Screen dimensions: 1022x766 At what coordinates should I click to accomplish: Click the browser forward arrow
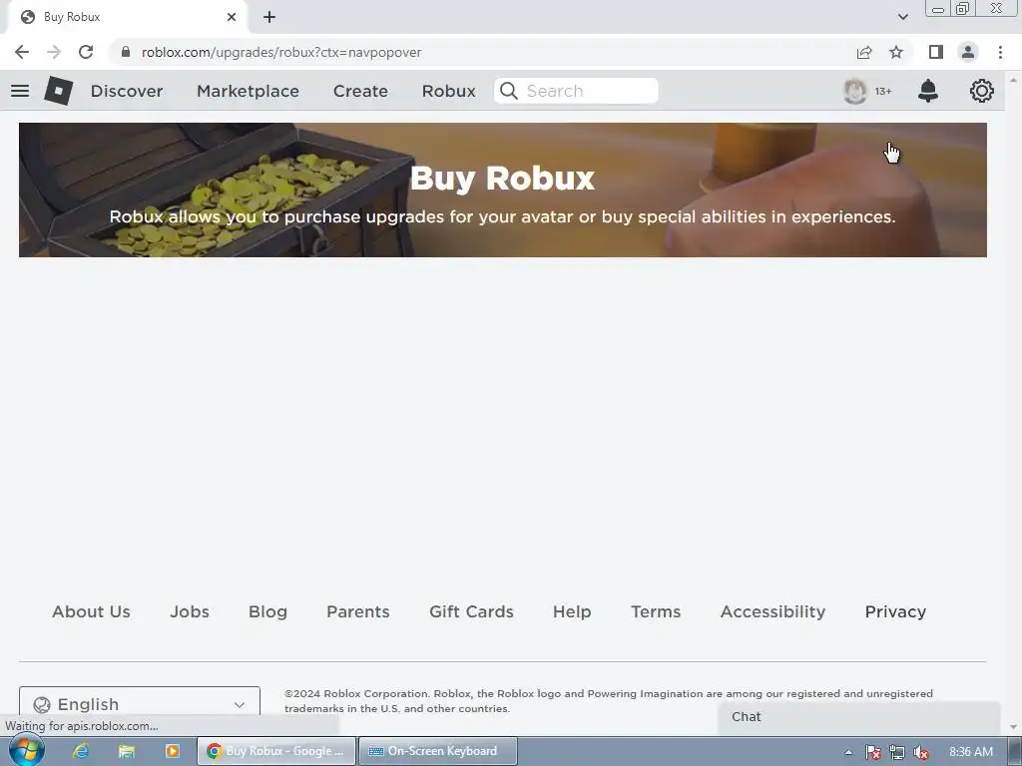54,52
